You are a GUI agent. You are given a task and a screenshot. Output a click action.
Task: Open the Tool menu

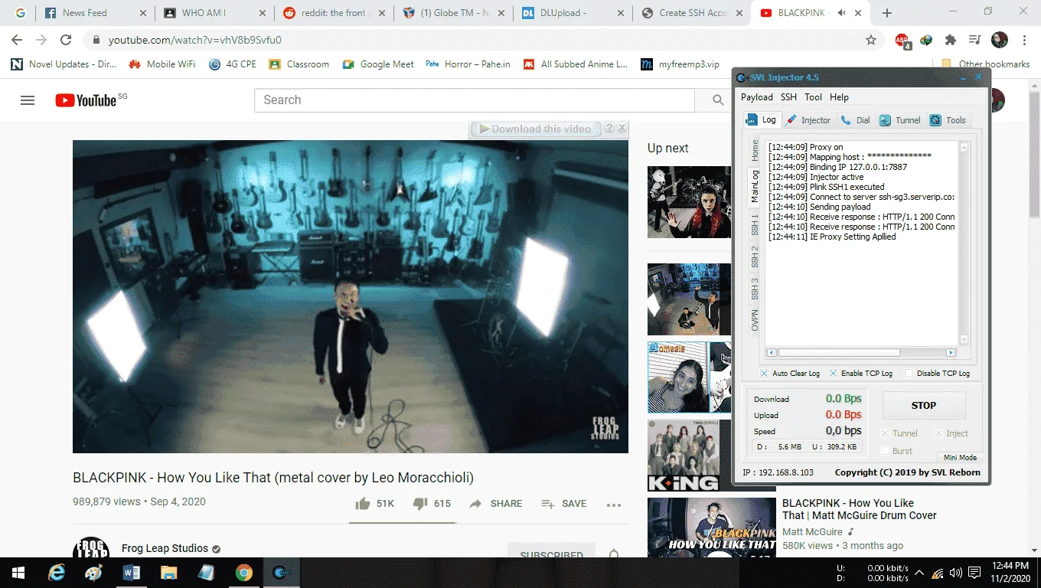point(813,97)
